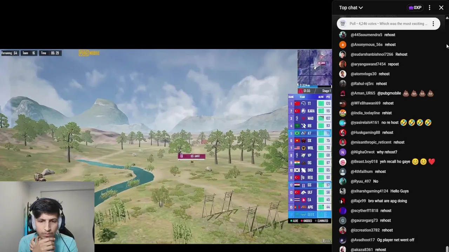Click username @izcreation3782 in chat
Screen dimensions: 449x252
click(x=365, y=230)
